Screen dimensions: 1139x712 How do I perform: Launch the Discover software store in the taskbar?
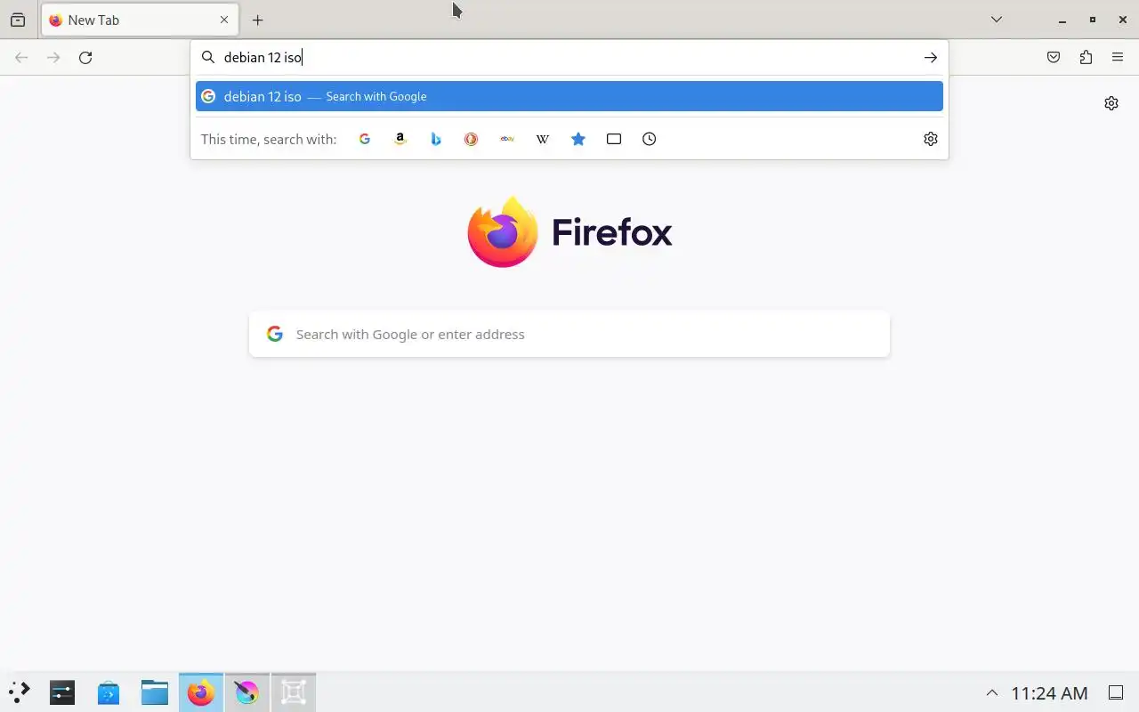coord(109,692)
